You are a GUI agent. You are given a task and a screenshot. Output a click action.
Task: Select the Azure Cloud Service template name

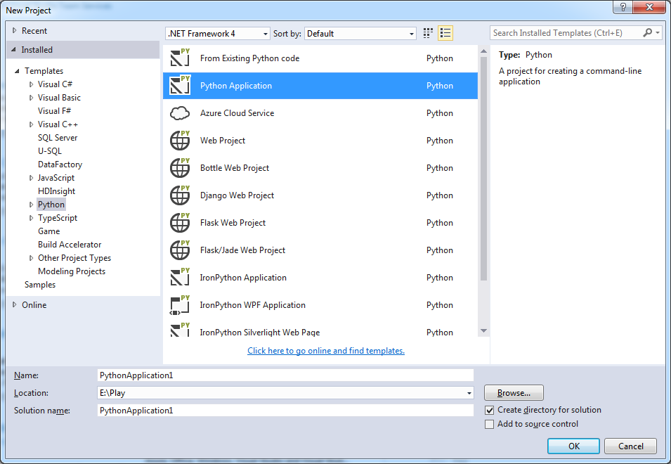pos(237,113)
